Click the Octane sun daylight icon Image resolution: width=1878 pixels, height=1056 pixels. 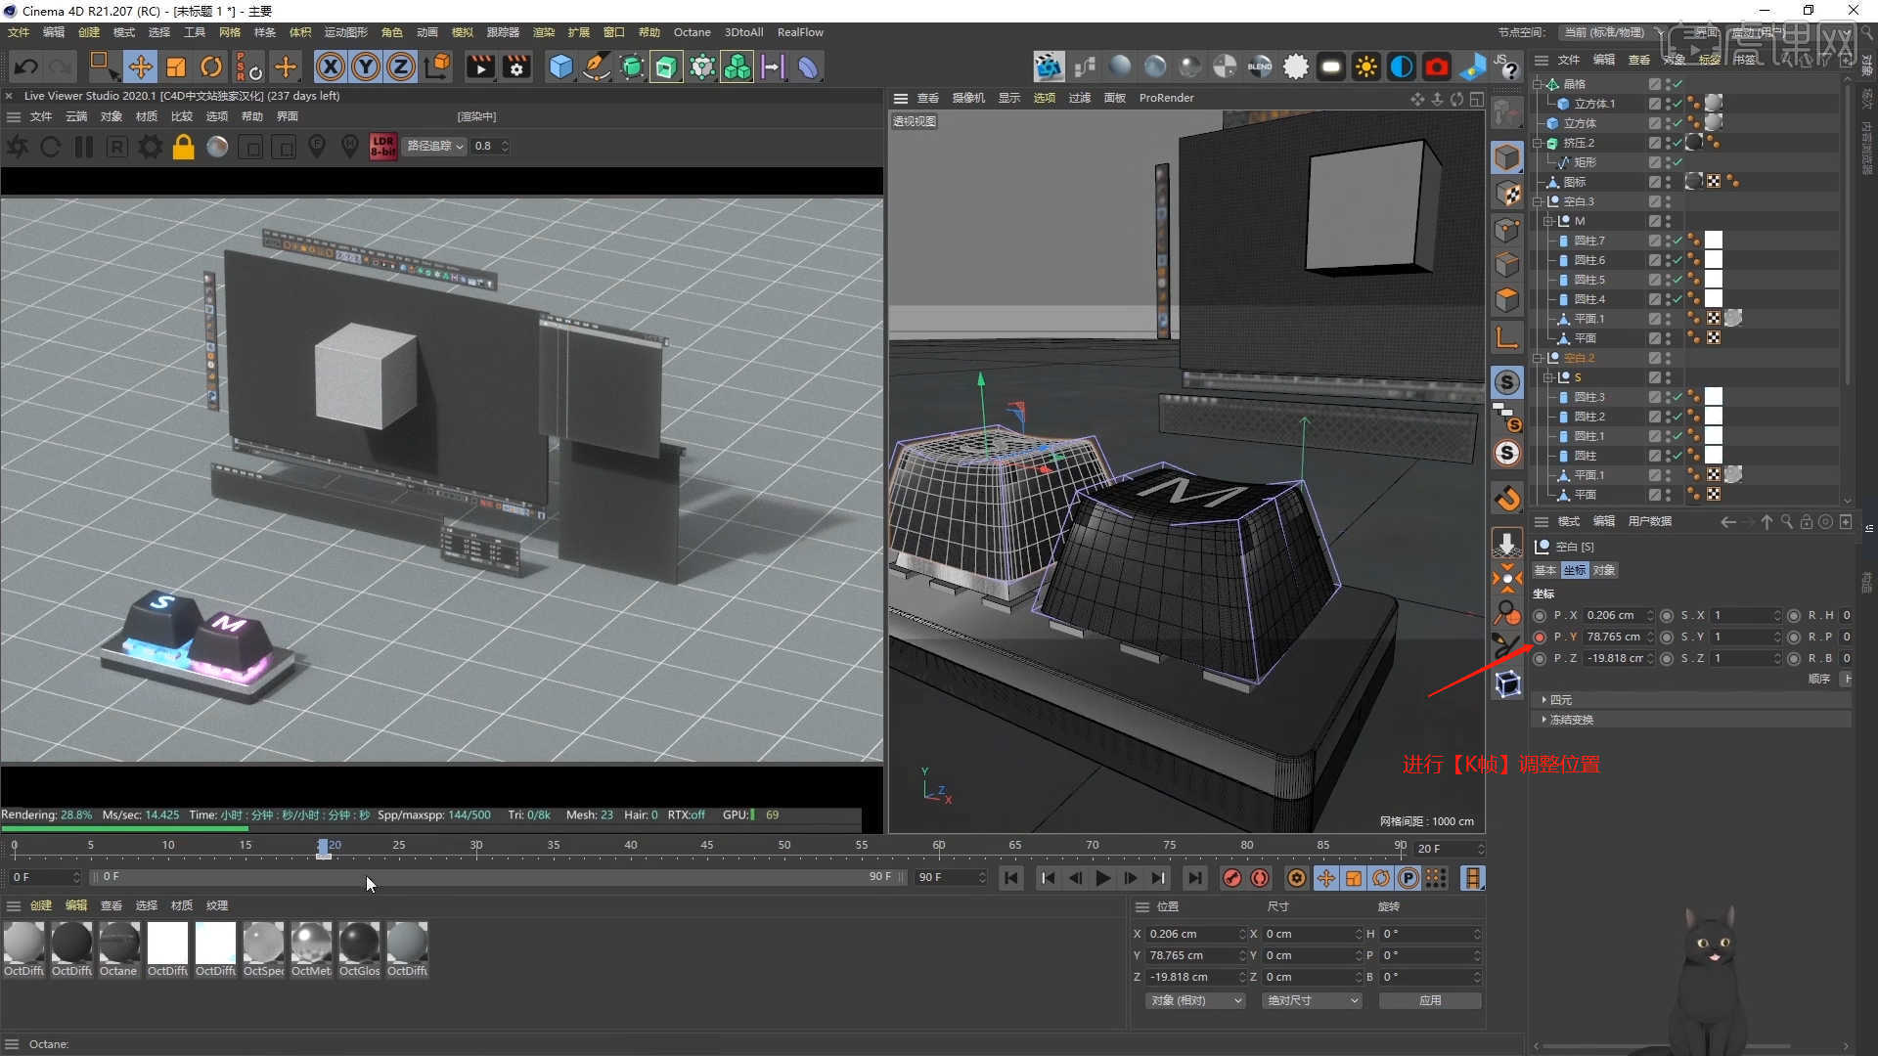[1366, 66]
